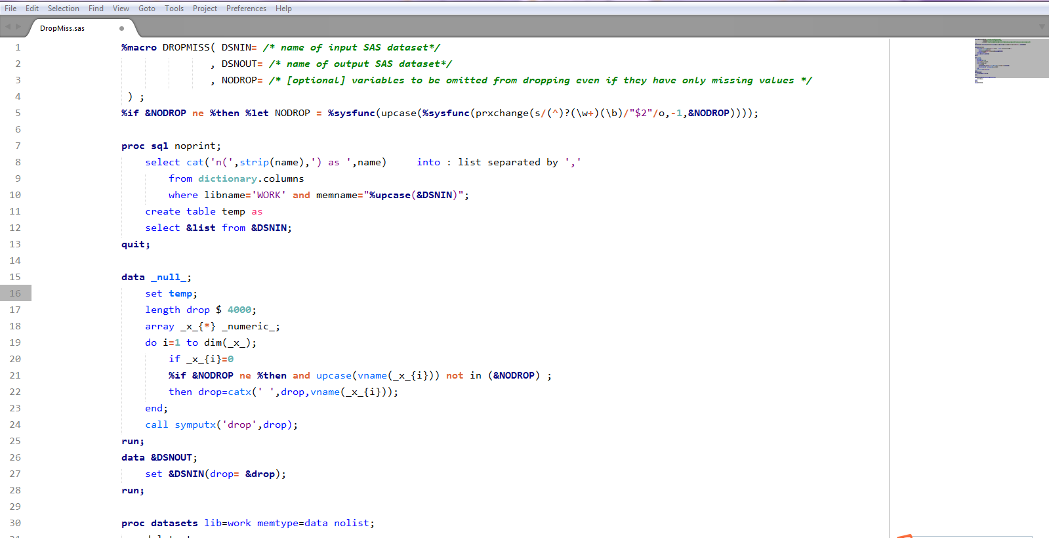Click "libname='WORK'" text
The image size is (1049, 538).
click(x=245, y=195)
